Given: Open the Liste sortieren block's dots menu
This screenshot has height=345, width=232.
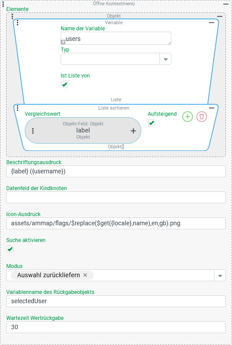Looking at the screenshot, I should click(x=18, y=108).
